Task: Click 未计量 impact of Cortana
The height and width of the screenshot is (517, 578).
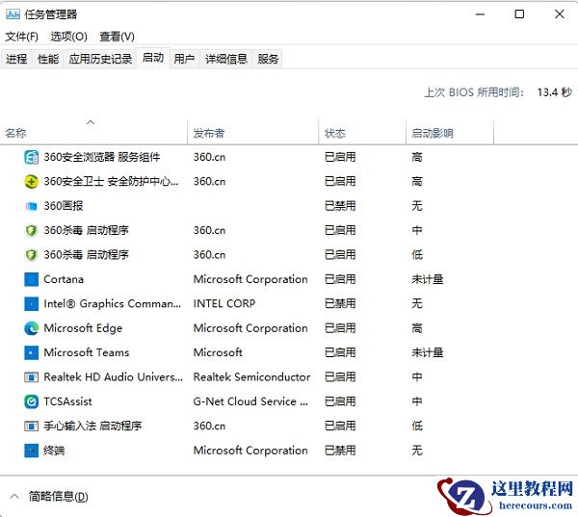Action: point(428,279)
